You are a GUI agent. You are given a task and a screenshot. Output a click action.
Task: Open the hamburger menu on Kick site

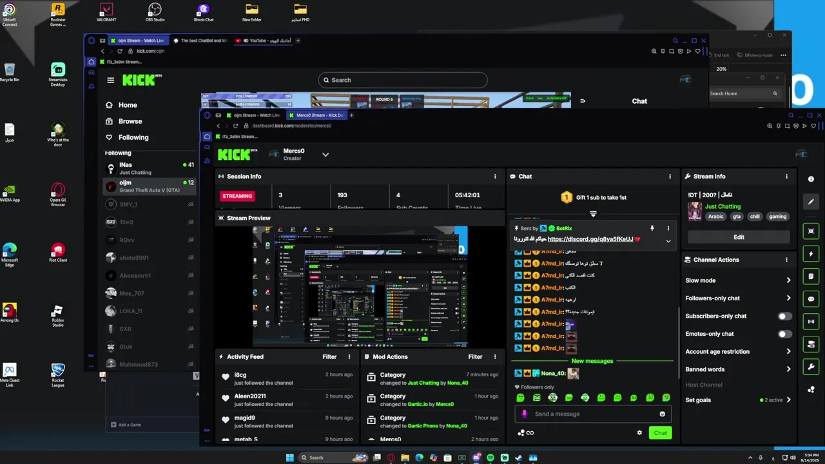pyautogui.click(x=111, y=80)
